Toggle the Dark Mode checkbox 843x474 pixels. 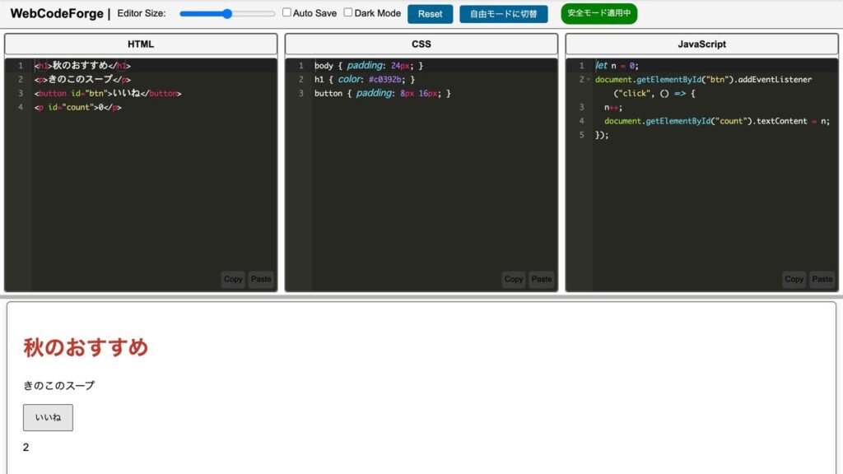[x=348, y=12]
